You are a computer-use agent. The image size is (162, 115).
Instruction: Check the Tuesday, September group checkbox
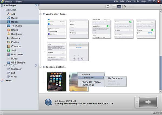click(44, 67)
